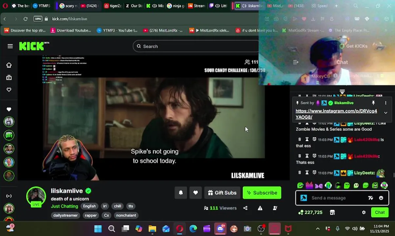This screenshot has width=395, height=236.
Task: Open pinned message three-dot options
Action: tap(386, 103)
